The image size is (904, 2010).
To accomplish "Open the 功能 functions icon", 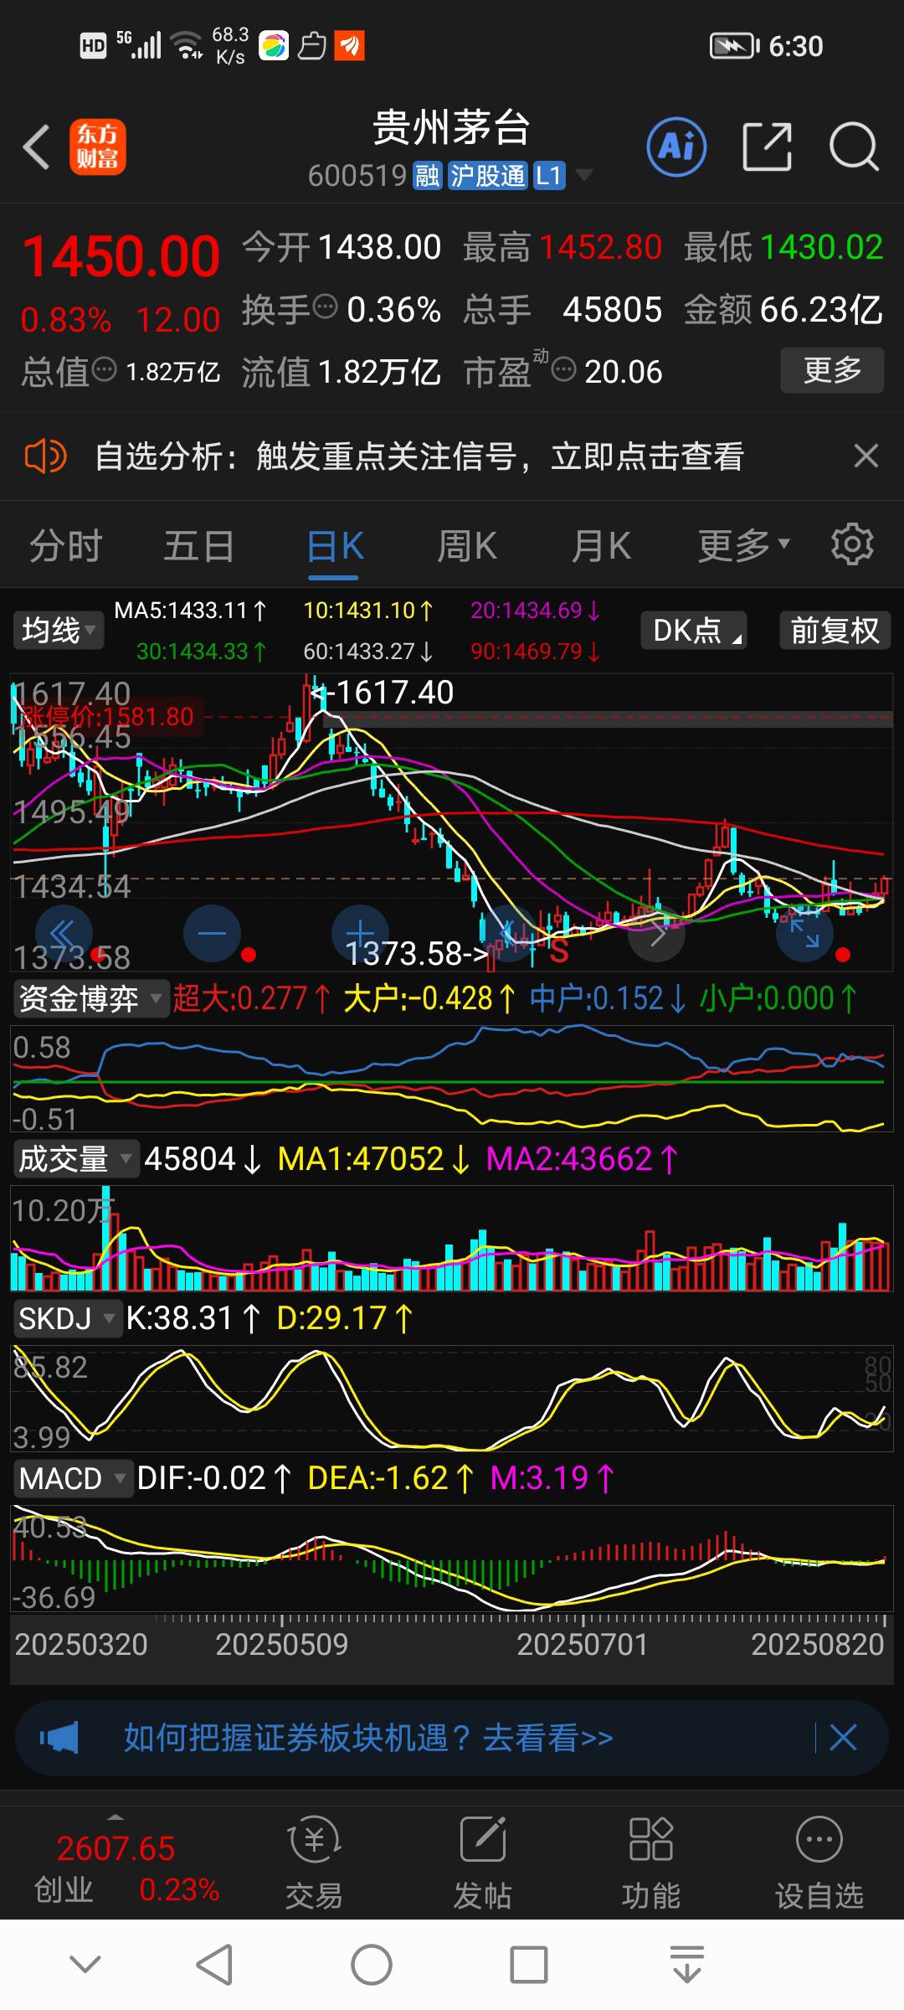I will (x=650, y=1864).
